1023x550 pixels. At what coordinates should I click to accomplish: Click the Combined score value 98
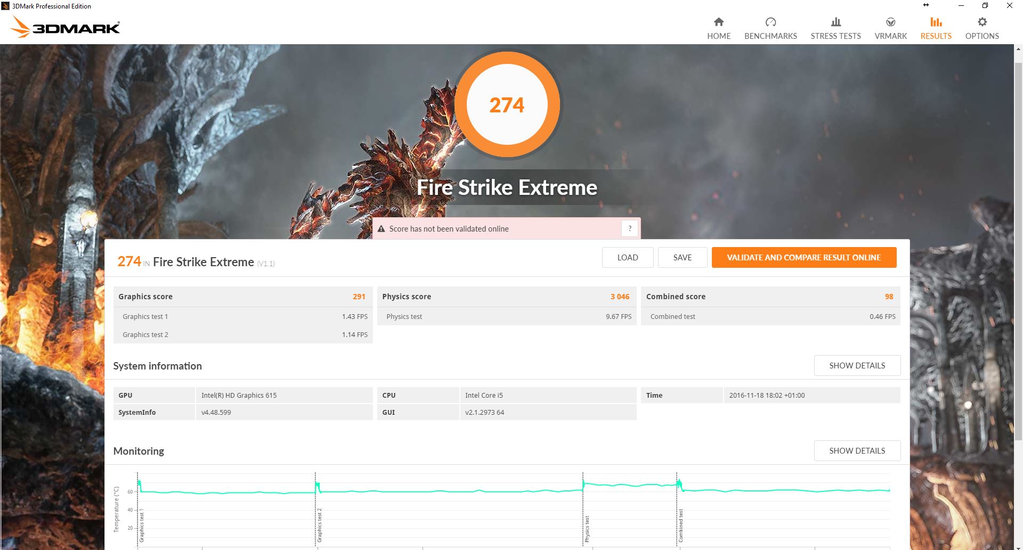[889, 297]
